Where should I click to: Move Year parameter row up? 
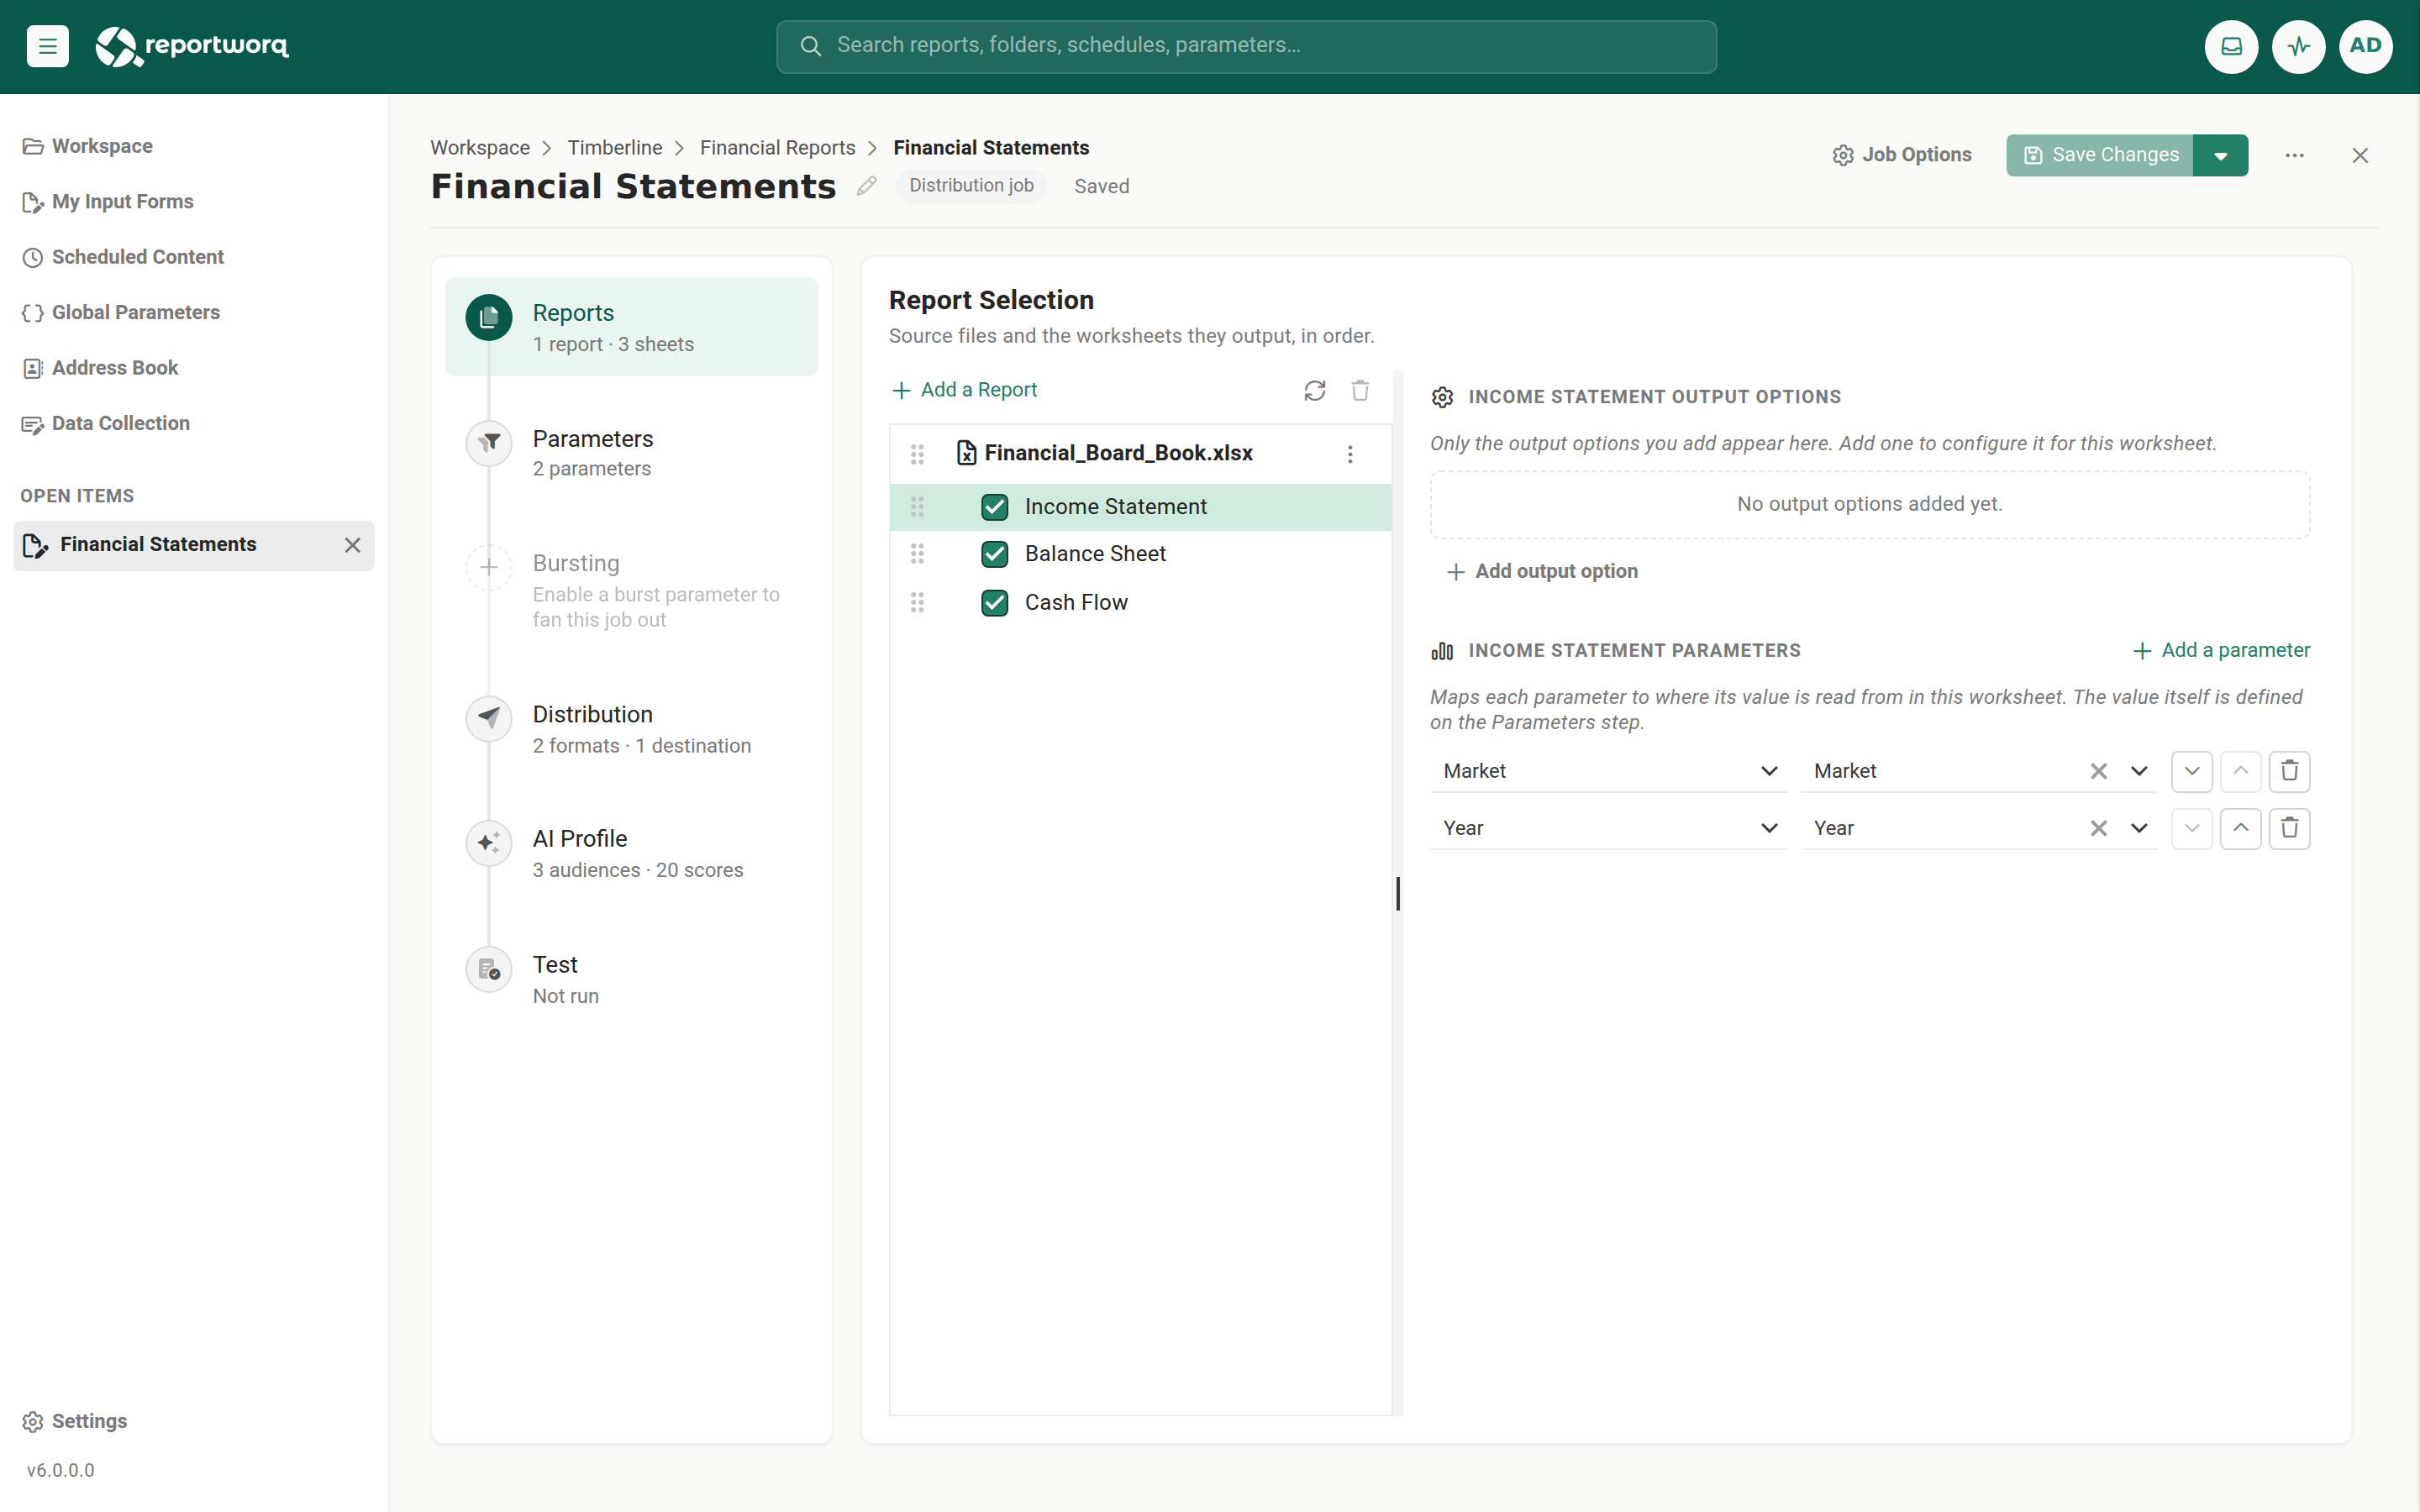click(x=2240, y=828)
